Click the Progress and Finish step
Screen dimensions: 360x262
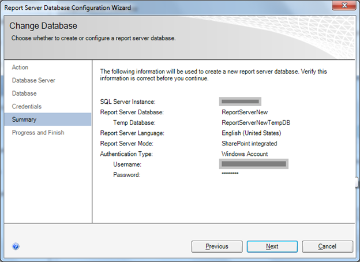[x=38, y=133]
